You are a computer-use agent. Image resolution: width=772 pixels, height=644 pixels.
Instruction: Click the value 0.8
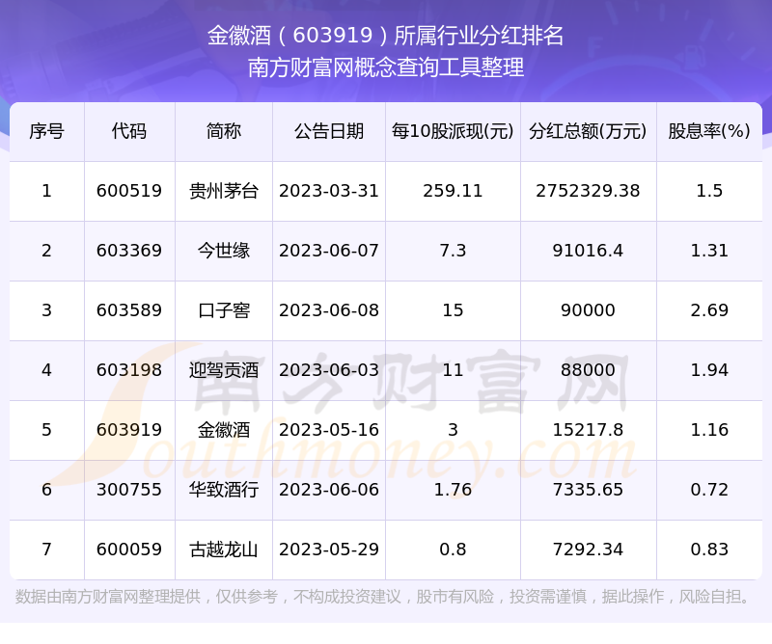pos(453,550)
